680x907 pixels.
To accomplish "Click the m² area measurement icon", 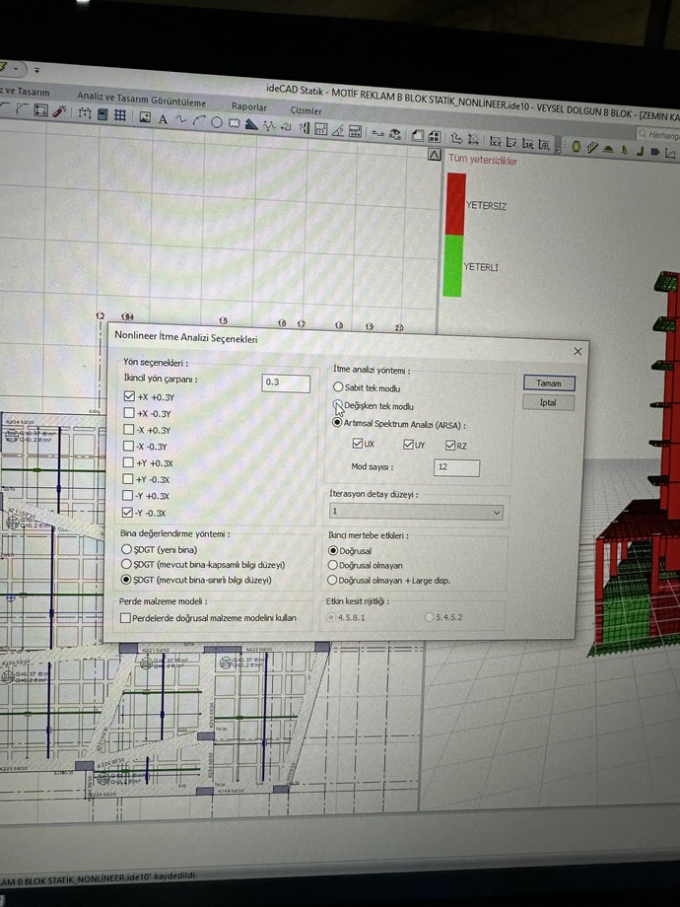I will click(320, 128).
